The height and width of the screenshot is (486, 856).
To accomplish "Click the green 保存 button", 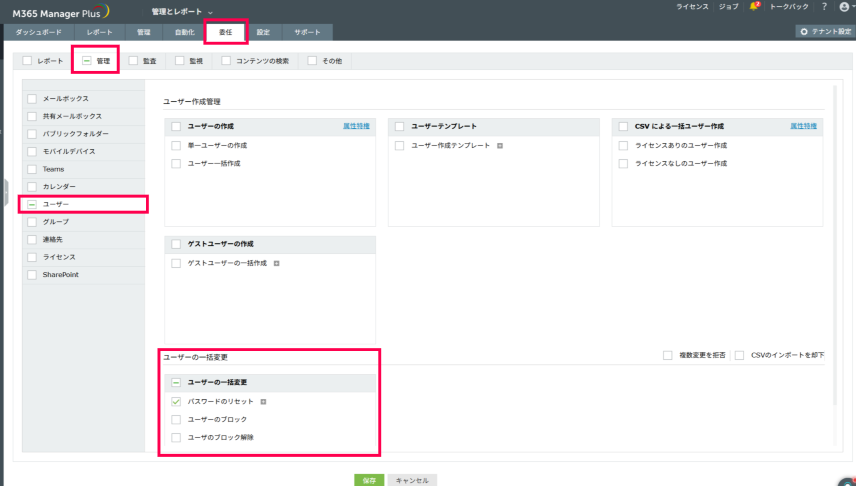I will click(x=369, y=480).
